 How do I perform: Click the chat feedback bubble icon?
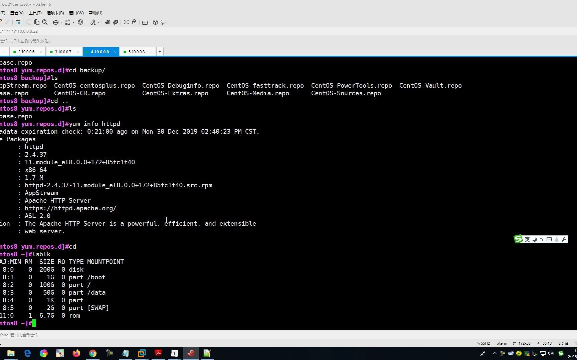point(164,22)
